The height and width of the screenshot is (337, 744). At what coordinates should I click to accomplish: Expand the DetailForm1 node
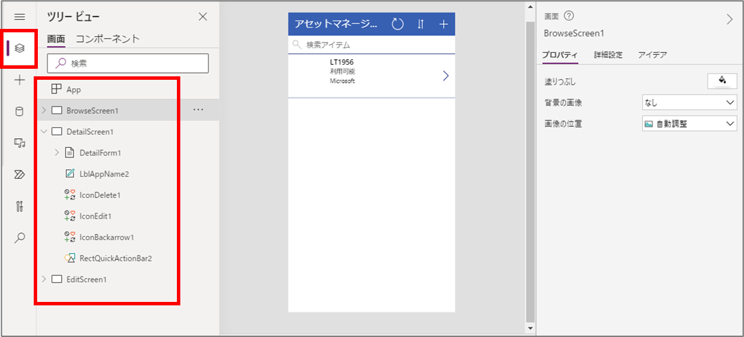tap(57, 153)
